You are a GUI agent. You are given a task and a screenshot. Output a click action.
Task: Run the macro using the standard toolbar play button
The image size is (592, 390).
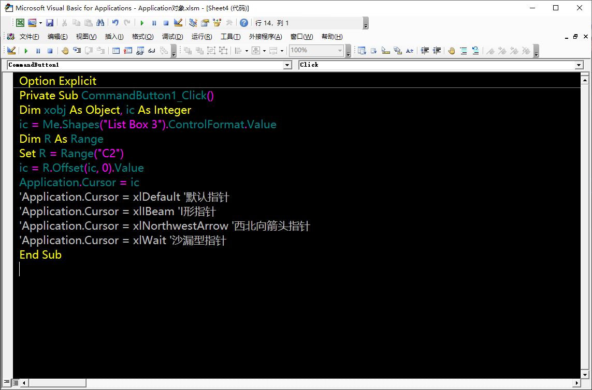(x=142, y=23)
